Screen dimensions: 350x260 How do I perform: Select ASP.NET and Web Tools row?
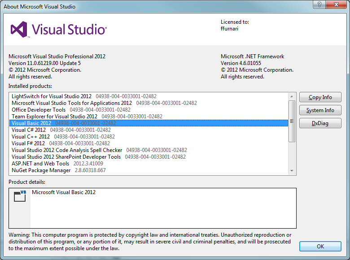[x=149, y=164]
